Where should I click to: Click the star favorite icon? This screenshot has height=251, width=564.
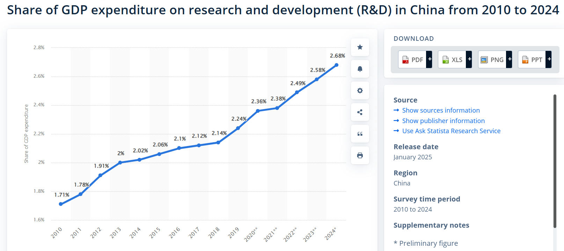coord(360,47)
